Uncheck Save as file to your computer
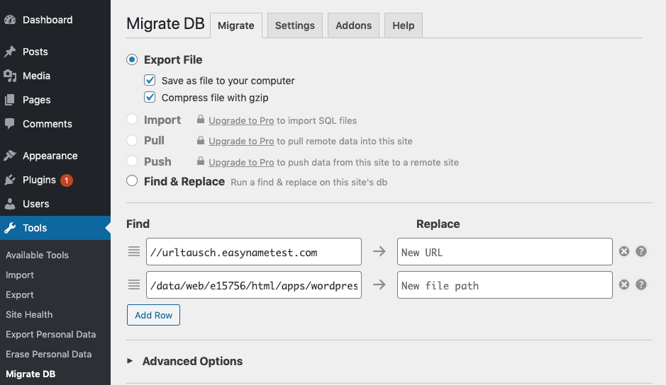 150,80
